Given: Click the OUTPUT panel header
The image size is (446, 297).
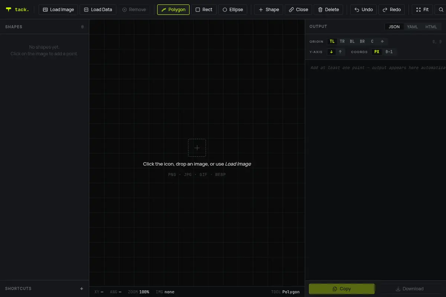Looking at the screenshot, I should (318, 26).
